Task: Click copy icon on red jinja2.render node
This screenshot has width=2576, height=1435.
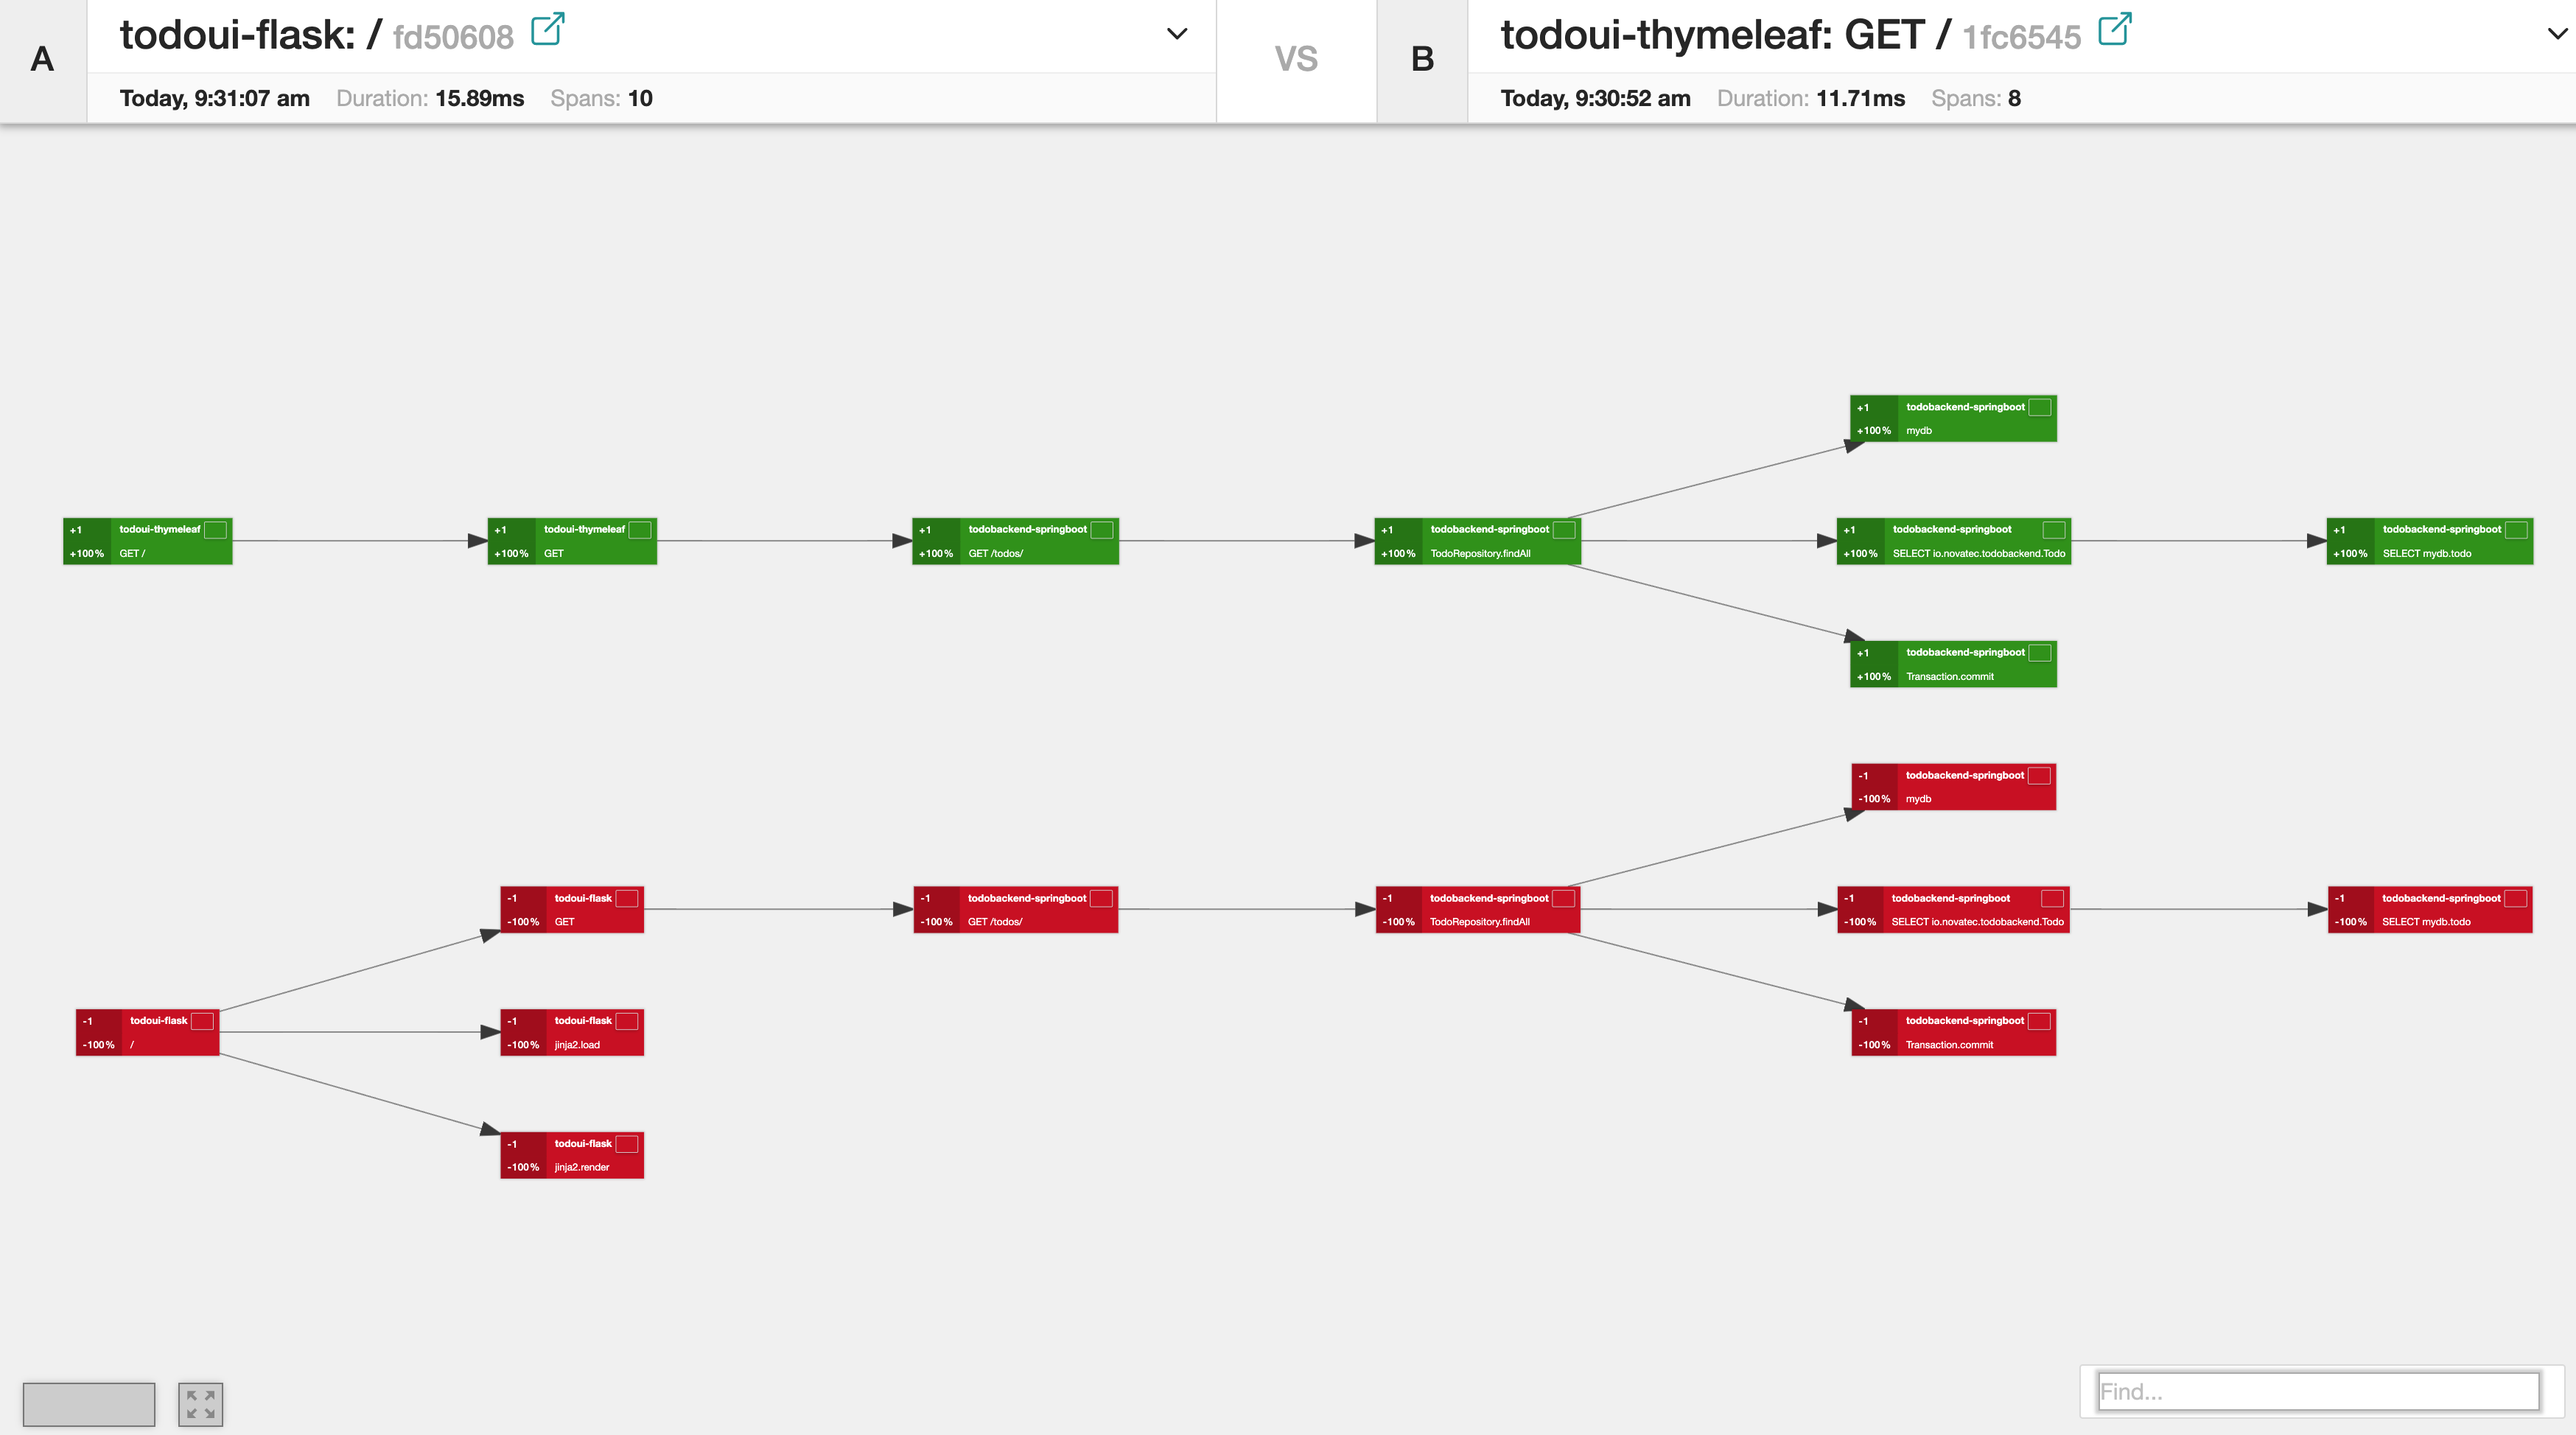Action: tap(627, 1144)
